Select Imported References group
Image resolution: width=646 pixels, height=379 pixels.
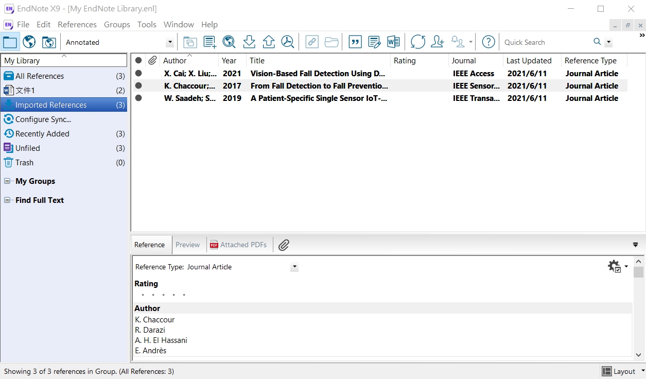point(64,105)
